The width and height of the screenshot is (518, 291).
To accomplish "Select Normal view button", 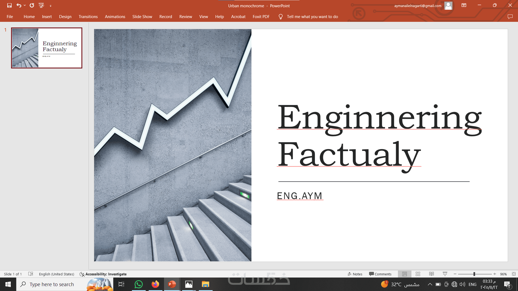I will coord(404,274).
